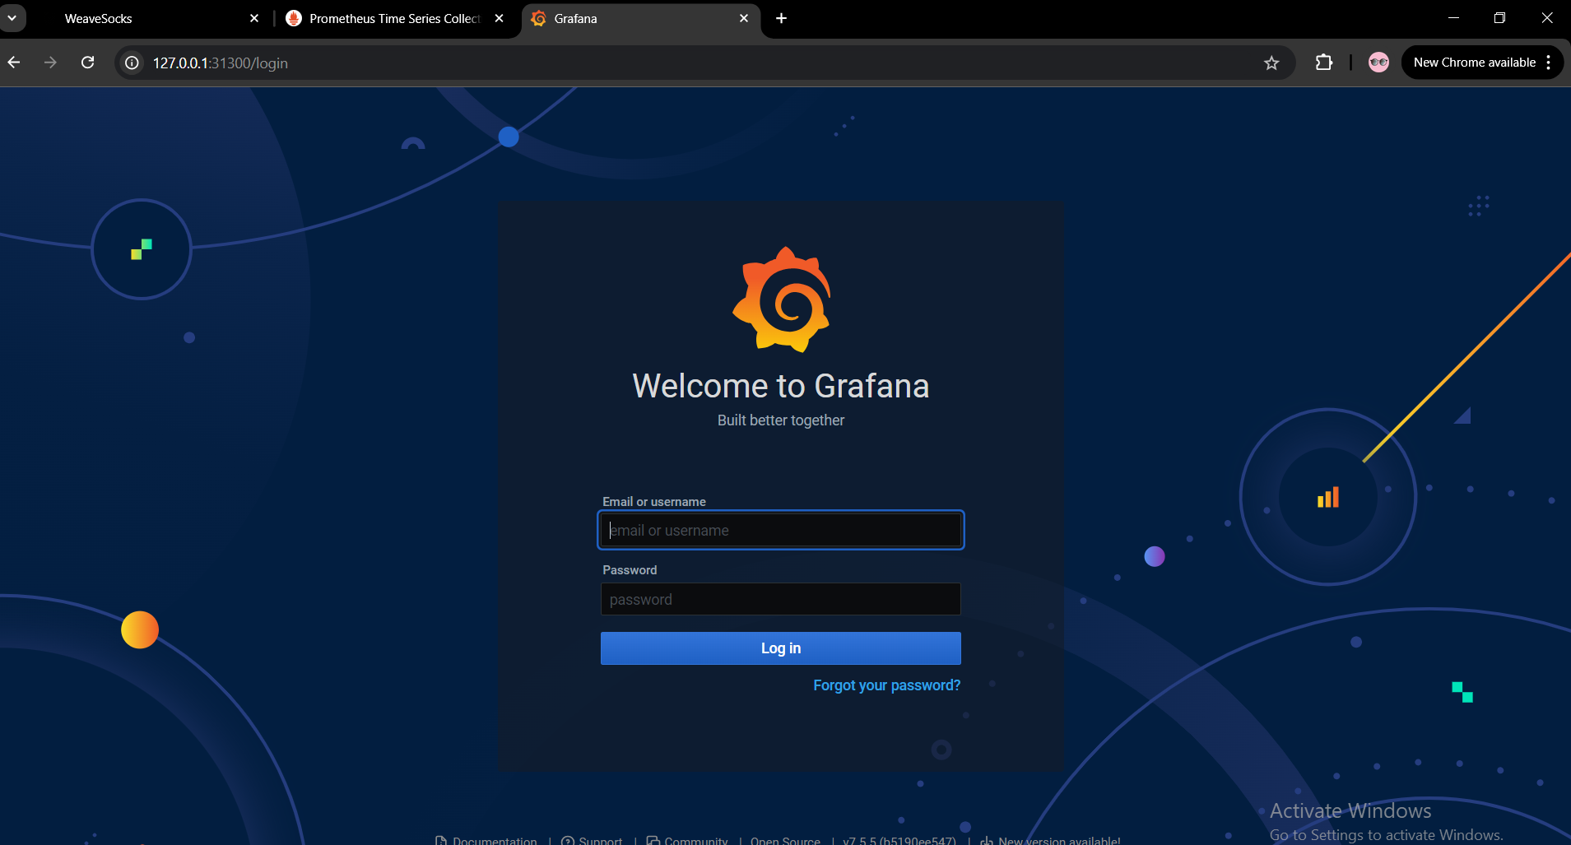Open the tab search dropdown arrow
This screenshot has height=845, width=1571.
pos(12,17)
